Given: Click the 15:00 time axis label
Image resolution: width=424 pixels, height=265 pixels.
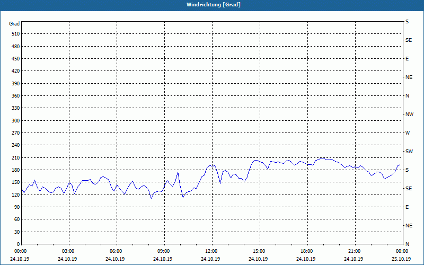Looking at the screenshot, I should pos(260,251).
